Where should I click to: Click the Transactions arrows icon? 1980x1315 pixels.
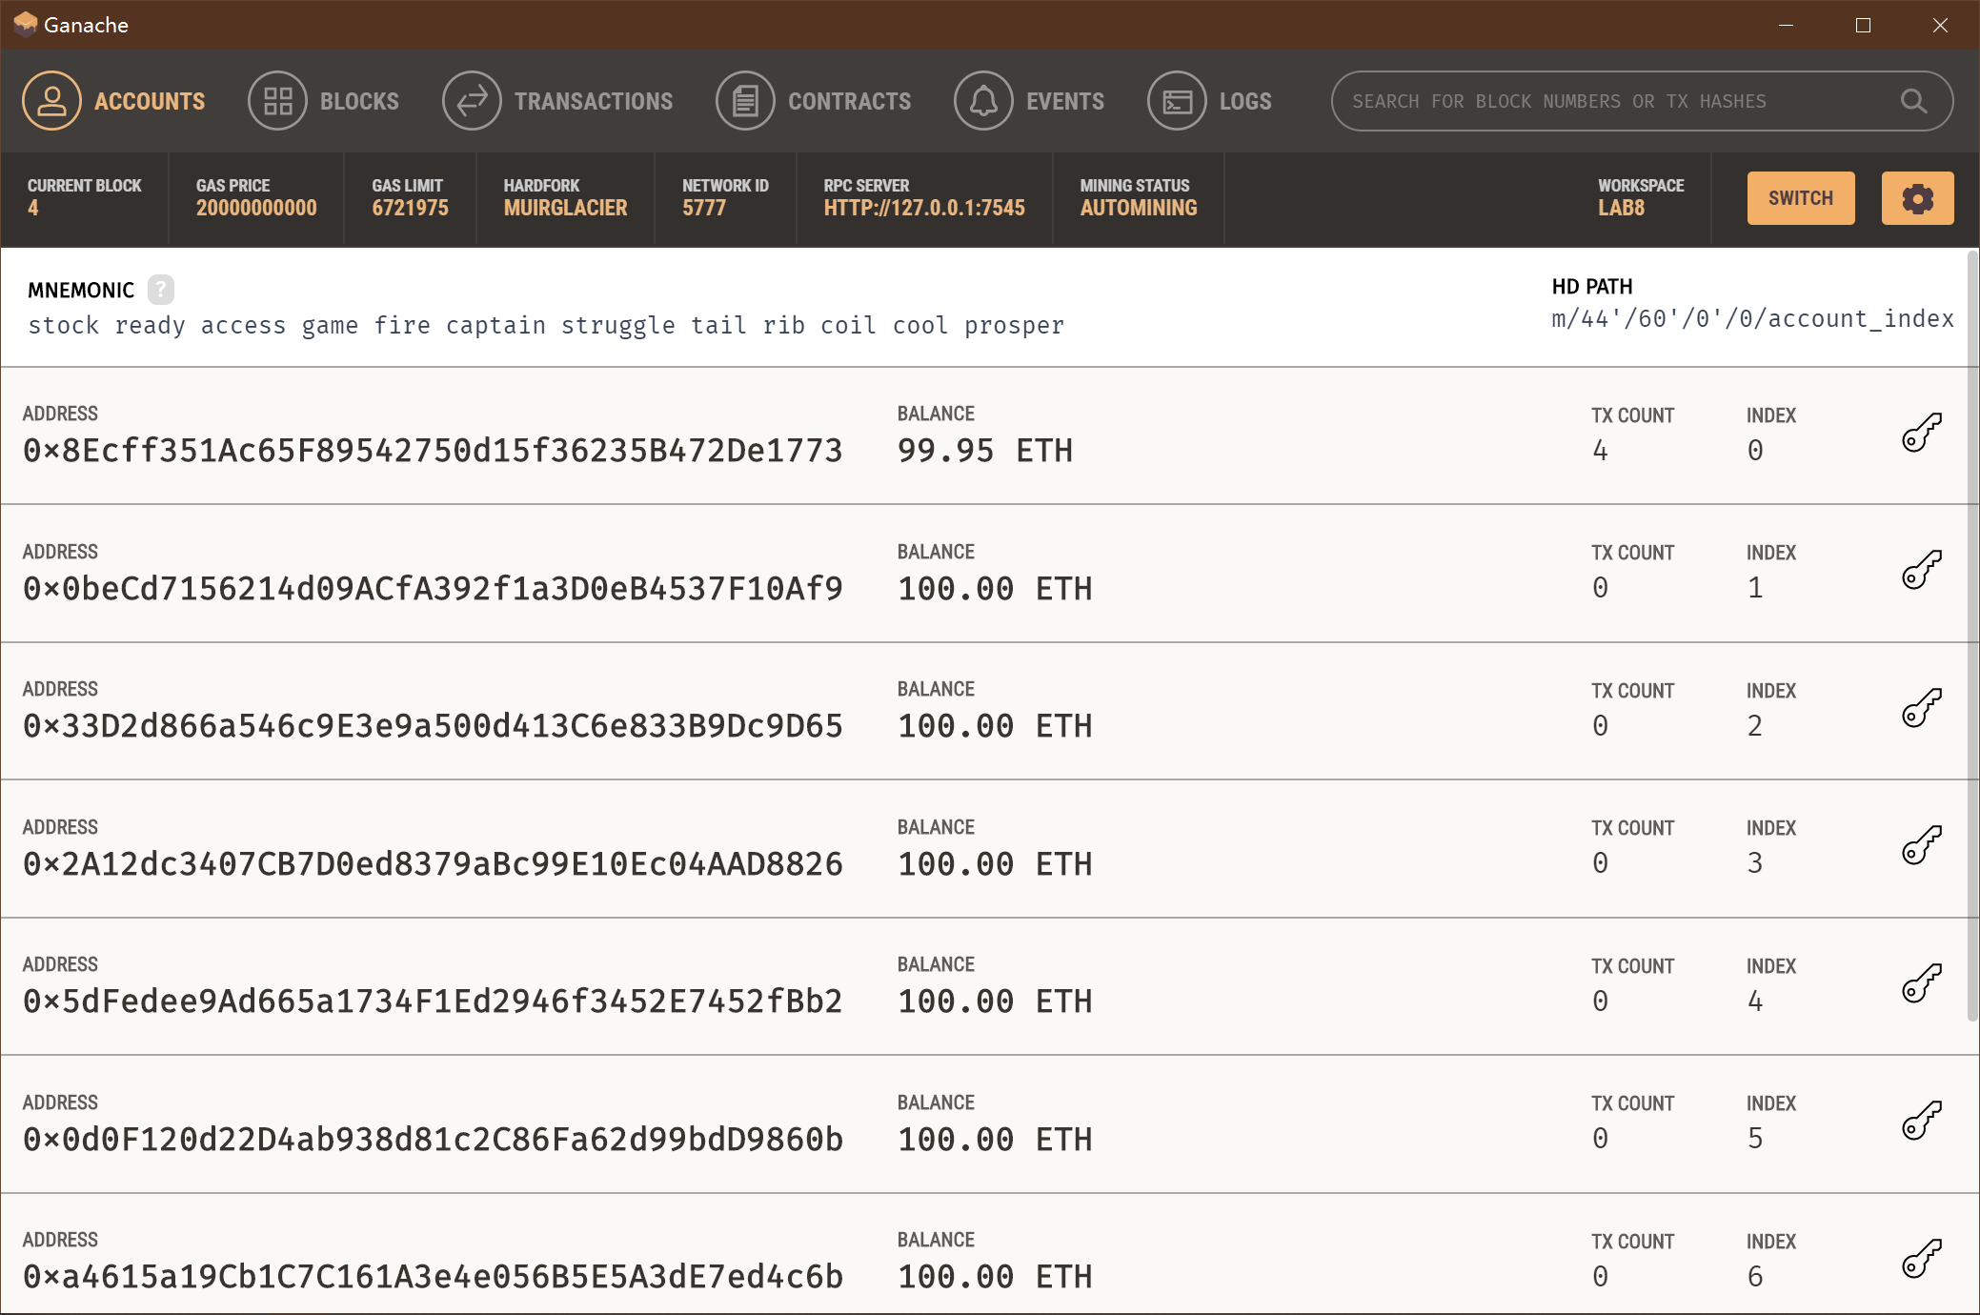[x=472, y=101]
